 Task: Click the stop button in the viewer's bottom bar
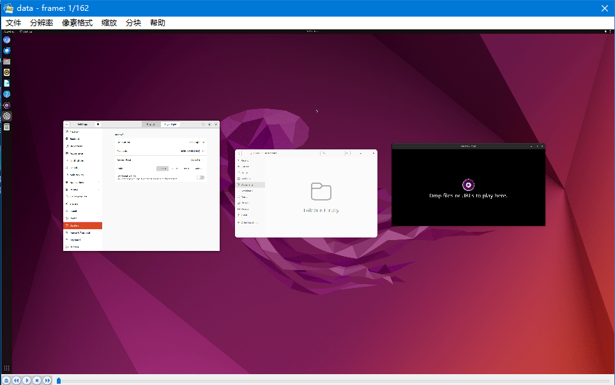[x=37, y=381]
